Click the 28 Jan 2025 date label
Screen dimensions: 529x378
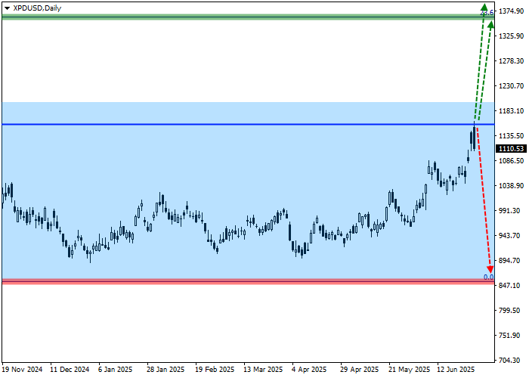pyautogui.click(x=166, y=370)
